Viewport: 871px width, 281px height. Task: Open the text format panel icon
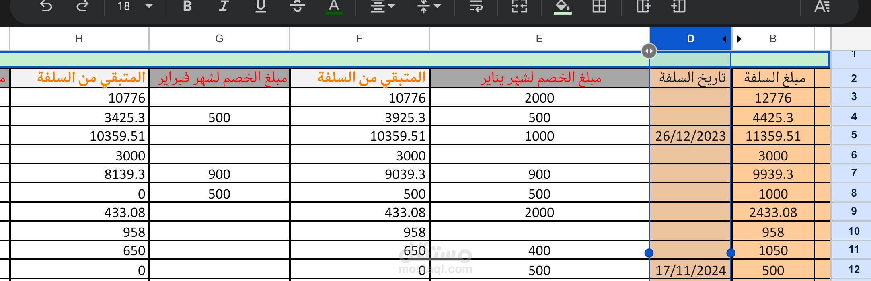(822, 6)
